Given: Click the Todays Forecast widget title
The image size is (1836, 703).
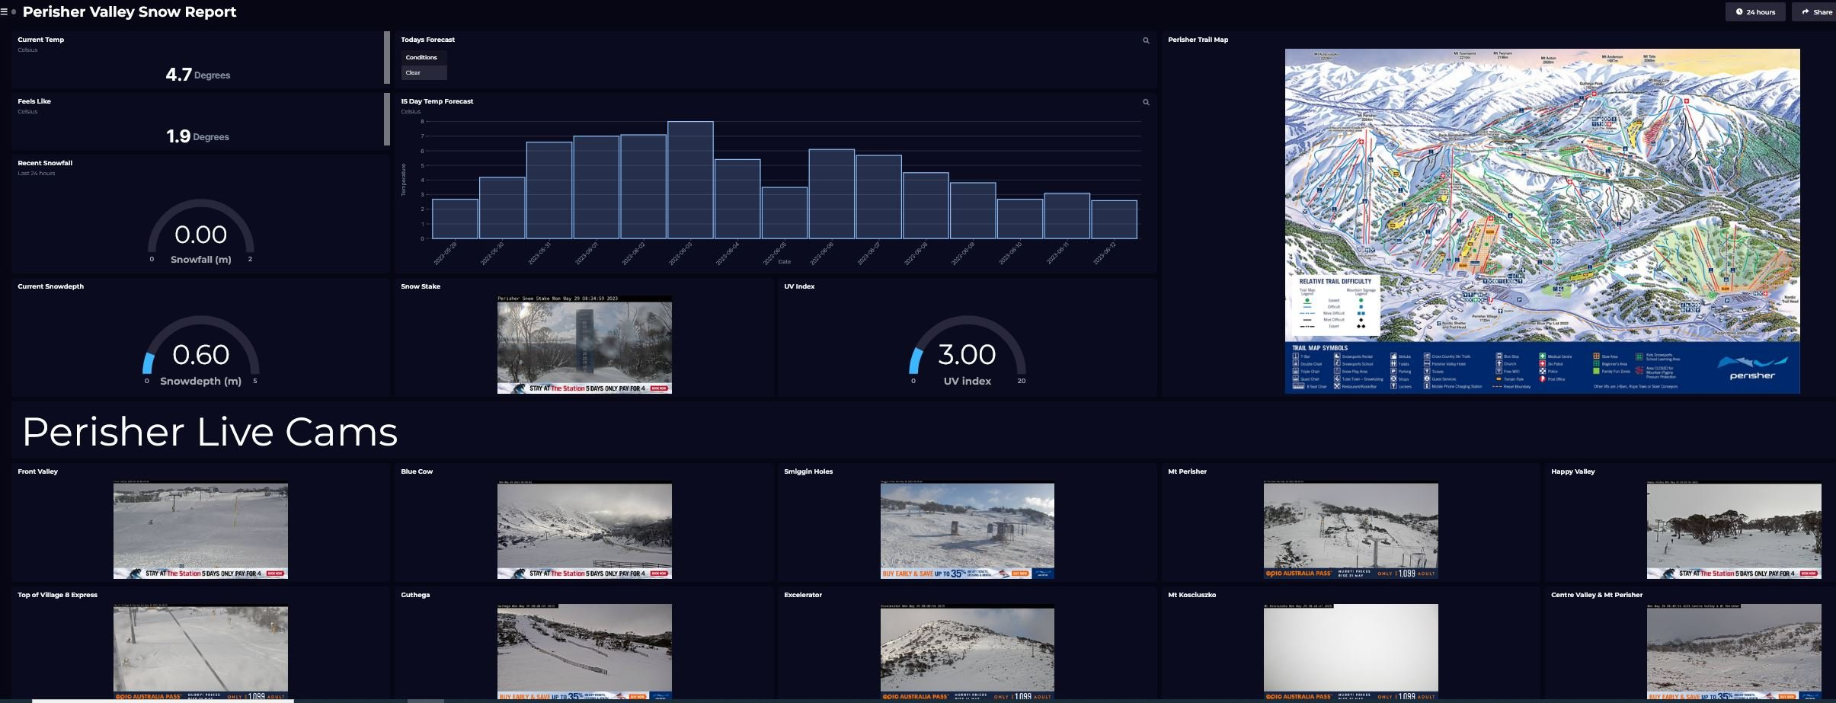Looking at the screenshot, I should pos(427,40).
